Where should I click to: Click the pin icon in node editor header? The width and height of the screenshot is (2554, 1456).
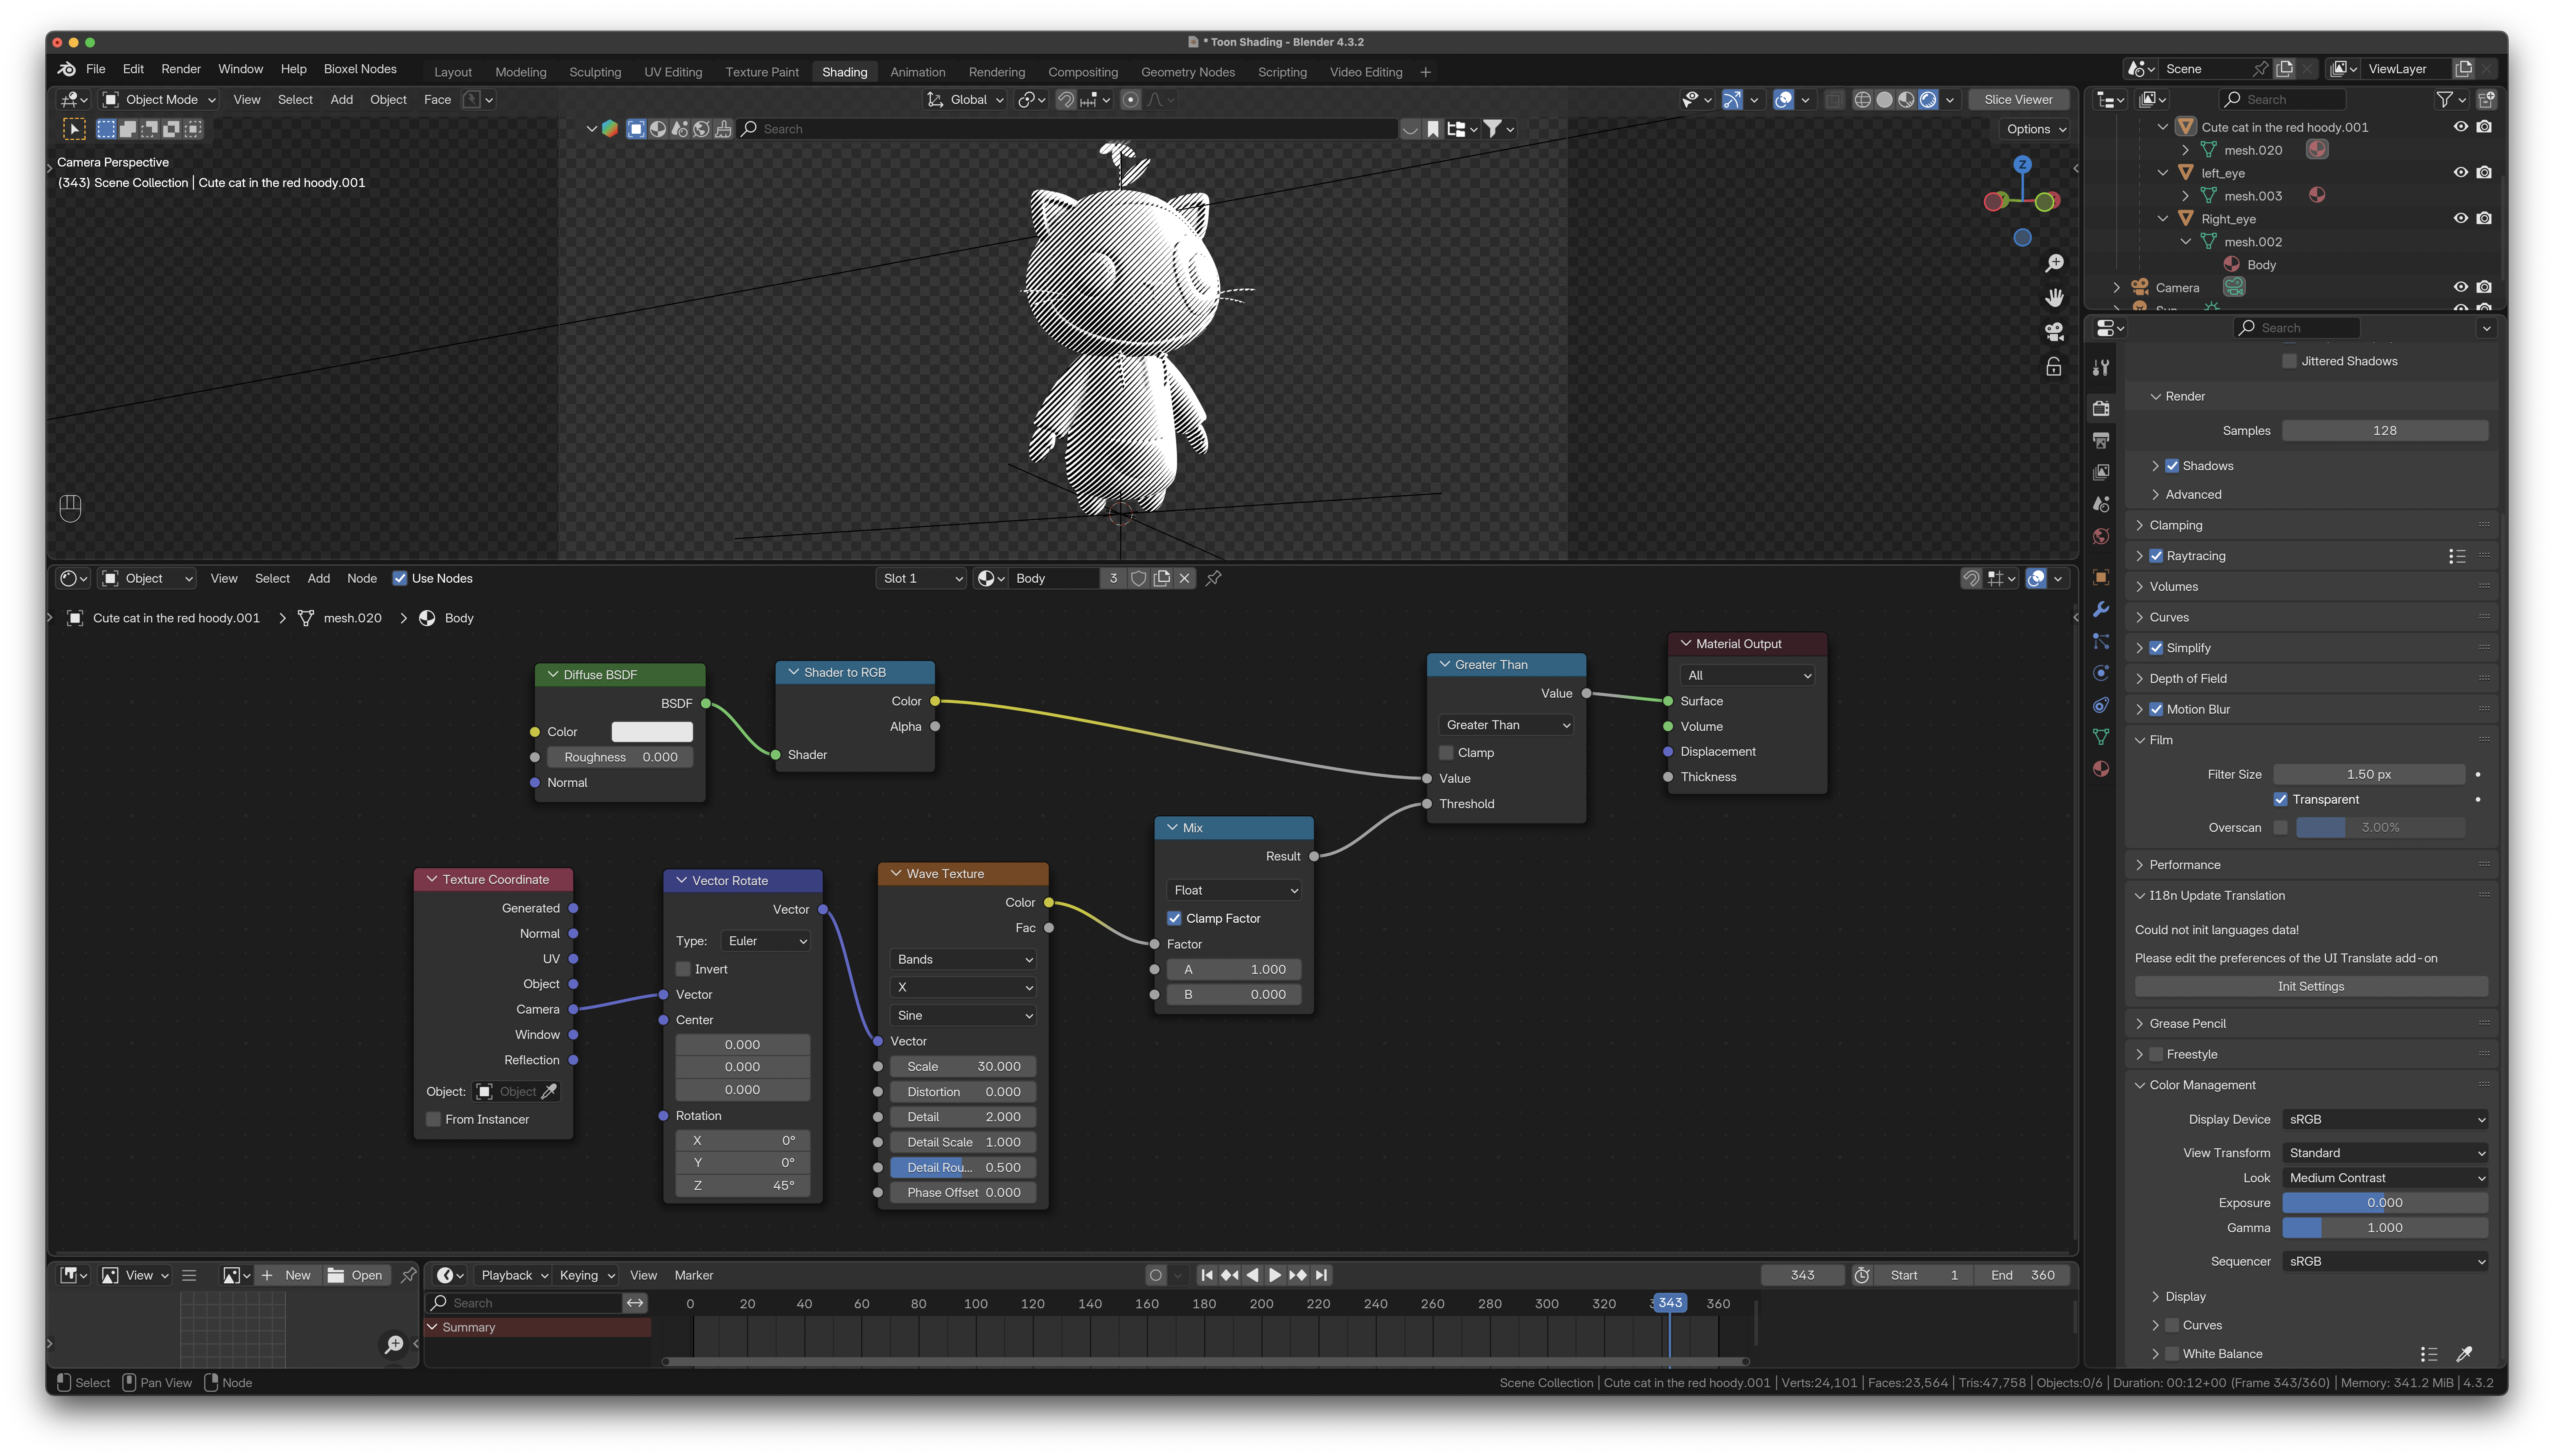pyautogui.click(x=1214, y=578)
